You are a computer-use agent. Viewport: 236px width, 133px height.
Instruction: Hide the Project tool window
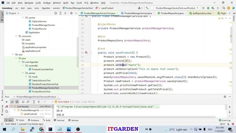click(76, 13)
